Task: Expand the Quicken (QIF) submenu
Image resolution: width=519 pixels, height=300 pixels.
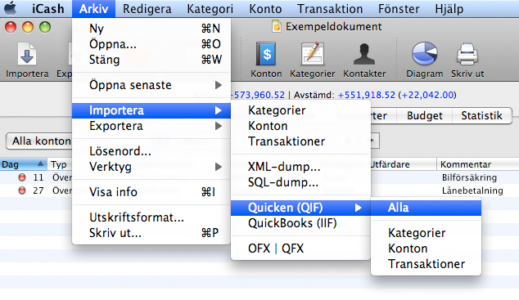Action: 300,208
